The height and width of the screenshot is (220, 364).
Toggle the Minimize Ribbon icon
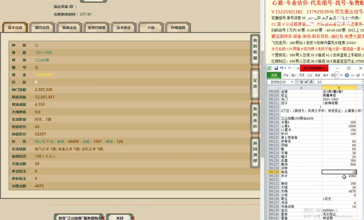[352, 75]
